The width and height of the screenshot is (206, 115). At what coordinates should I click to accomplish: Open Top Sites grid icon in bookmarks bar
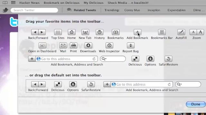click(13, 3)
